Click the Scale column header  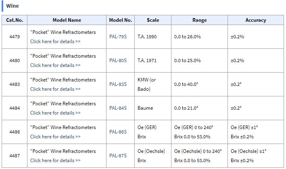click(153, 20)
